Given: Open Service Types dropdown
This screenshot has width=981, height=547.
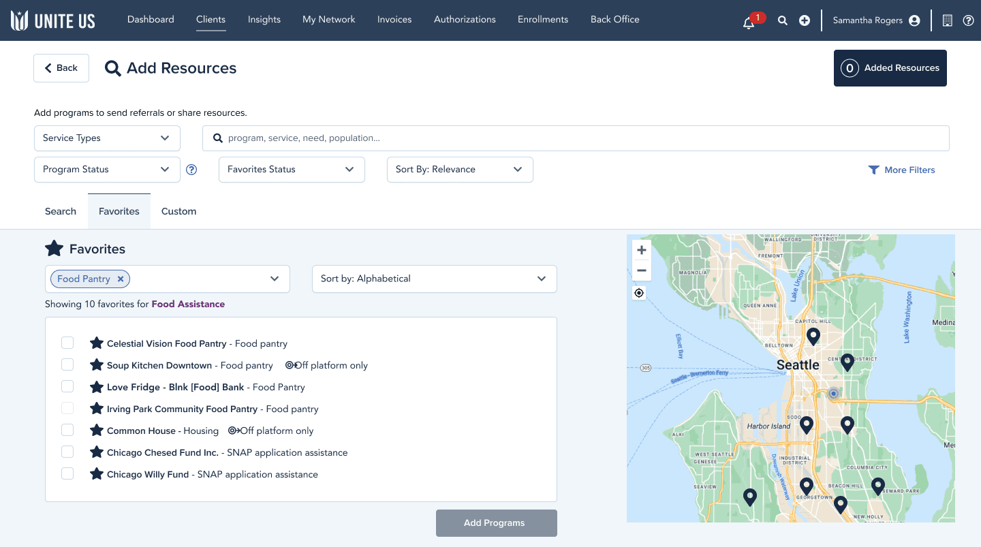Looking at the screenshot, I should (x=107, y=138).
